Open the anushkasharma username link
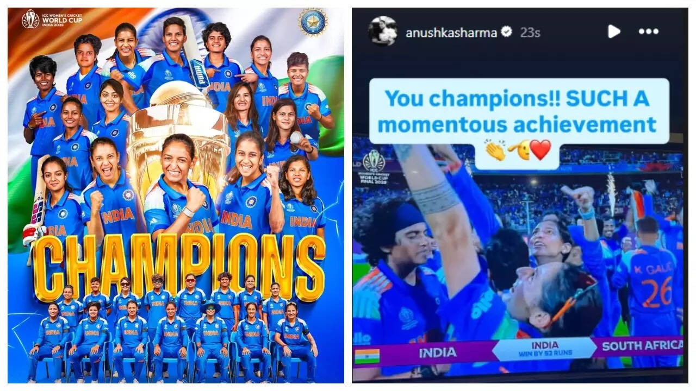Screen dimensions: 696x391 (451, 33)
